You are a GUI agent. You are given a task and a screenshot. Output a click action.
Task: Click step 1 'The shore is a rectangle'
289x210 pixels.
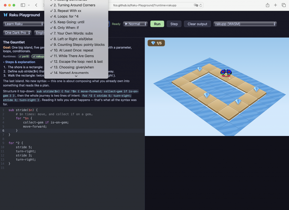pos(26,67)
